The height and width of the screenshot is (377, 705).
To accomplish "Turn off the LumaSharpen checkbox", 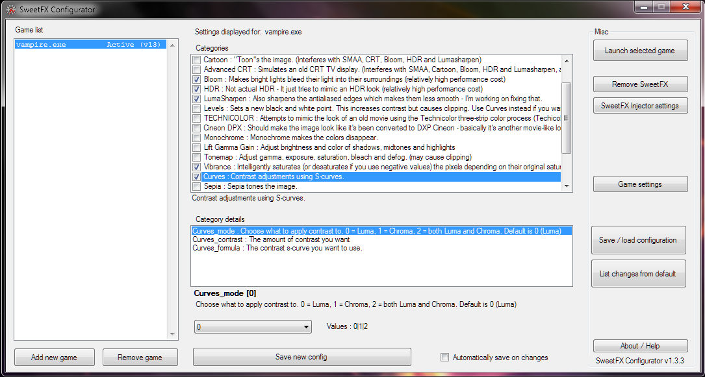I will coord(196,99).
